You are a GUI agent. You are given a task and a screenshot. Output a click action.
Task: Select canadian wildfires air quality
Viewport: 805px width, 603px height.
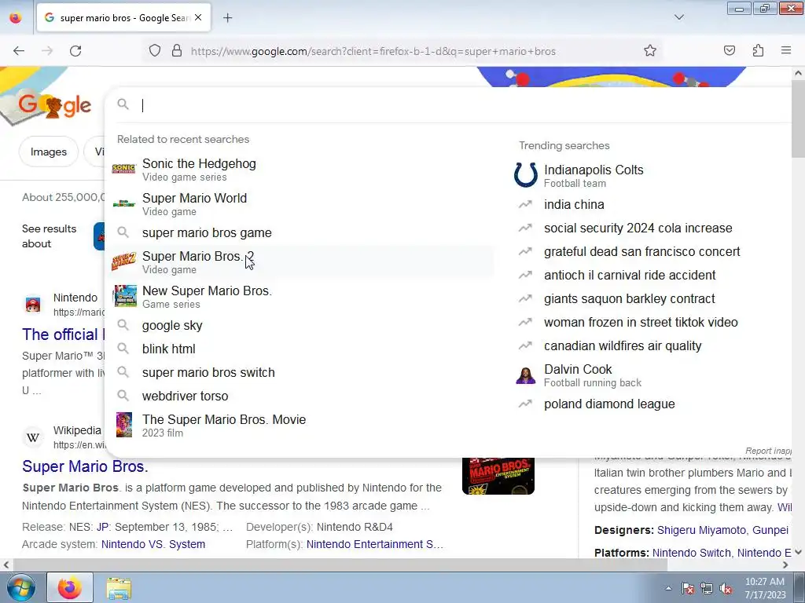click(x=652, y=346)
